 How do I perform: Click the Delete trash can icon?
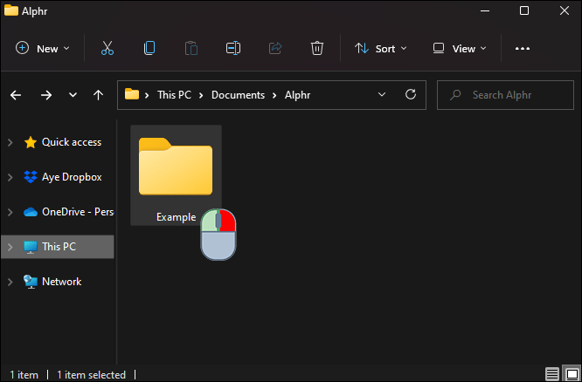pyautogui.click(x=317, y=48)
